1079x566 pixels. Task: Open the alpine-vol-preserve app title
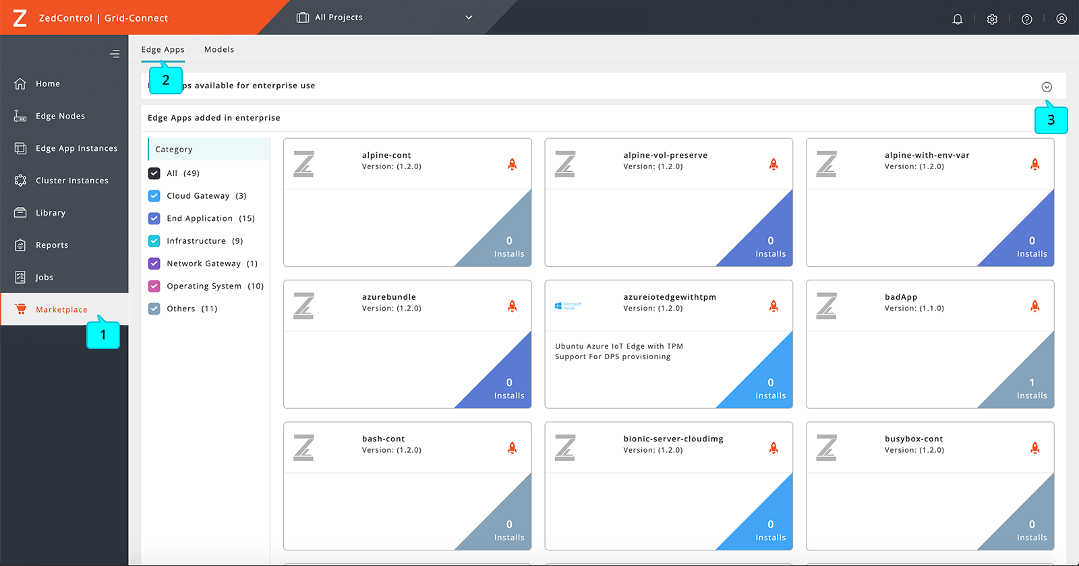[666, 155]
